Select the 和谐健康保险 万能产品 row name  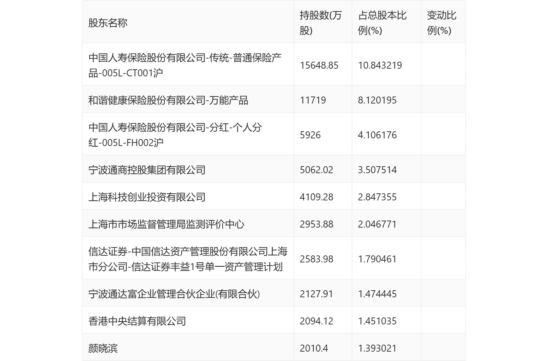click(x=168, y=100)
